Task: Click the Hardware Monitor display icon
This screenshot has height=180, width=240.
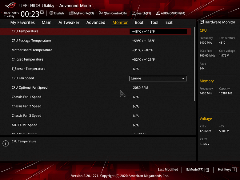Action: 202,22
